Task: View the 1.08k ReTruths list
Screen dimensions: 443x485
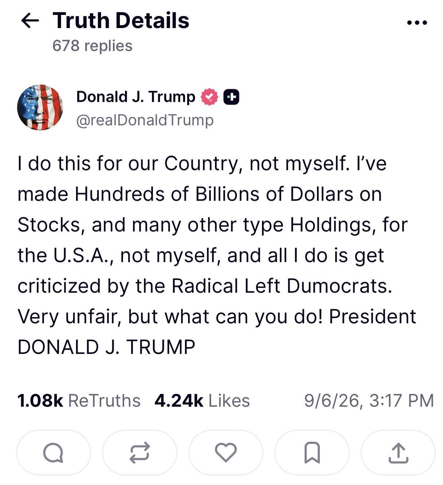Action: (79, 401)
